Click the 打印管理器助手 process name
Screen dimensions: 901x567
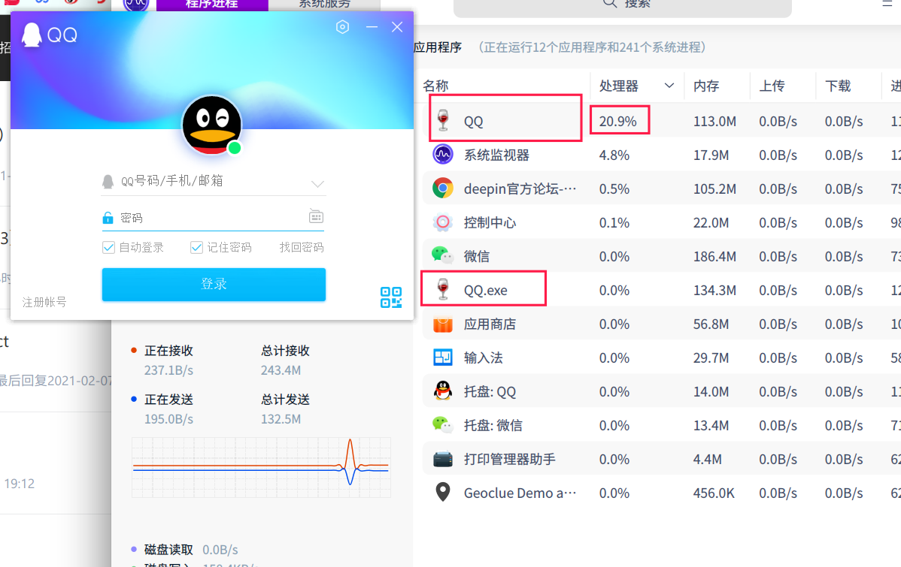(x=510, y=459)
